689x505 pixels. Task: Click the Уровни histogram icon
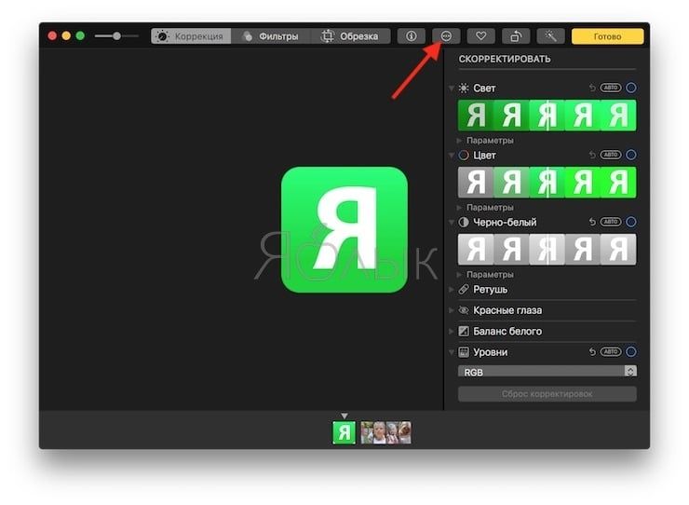(464, 352)
